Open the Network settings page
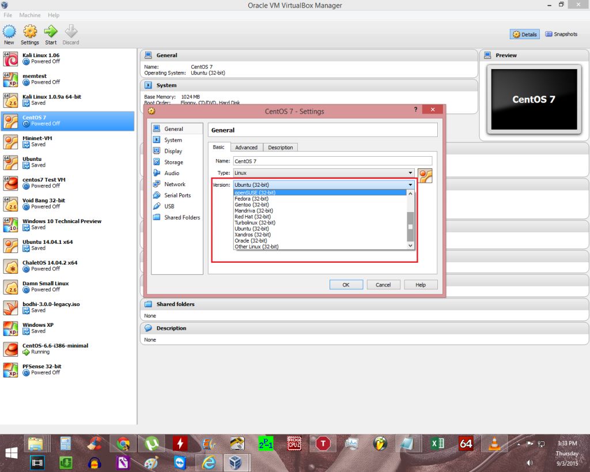 [x=174, y=184]
